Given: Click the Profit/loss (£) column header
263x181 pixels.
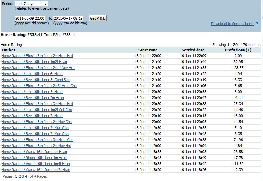Looking at the screenshot, I should click(238, 50).
